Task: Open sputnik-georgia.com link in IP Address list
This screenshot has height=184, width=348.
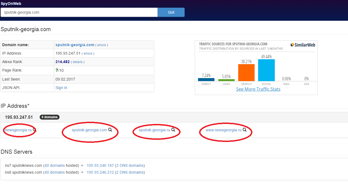Action: [89, 130]
